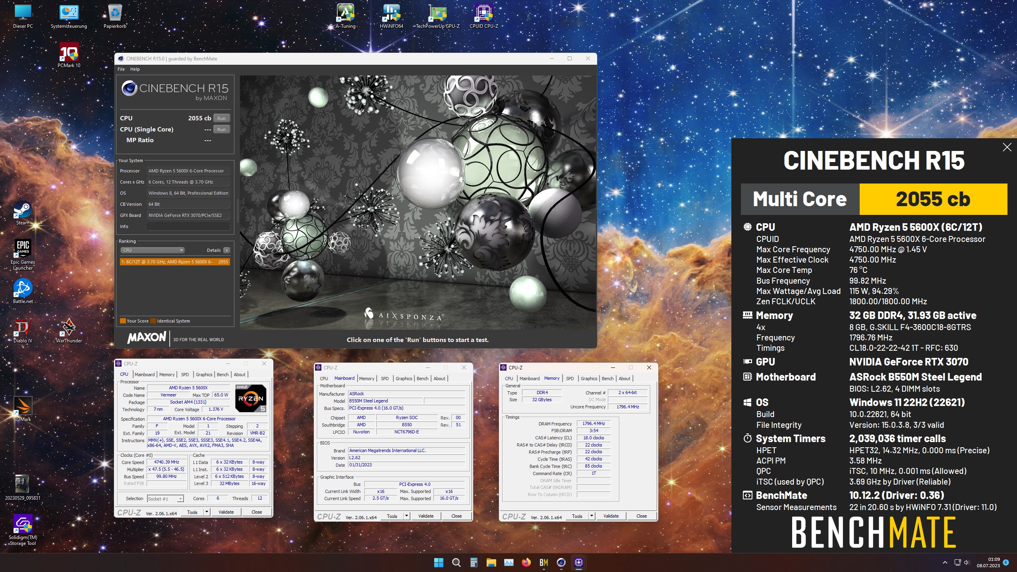Expand Tools dropdown arrow in middle CPU-Z window
This screenshot has height=572, width=1017.
[x=406, y=516]
